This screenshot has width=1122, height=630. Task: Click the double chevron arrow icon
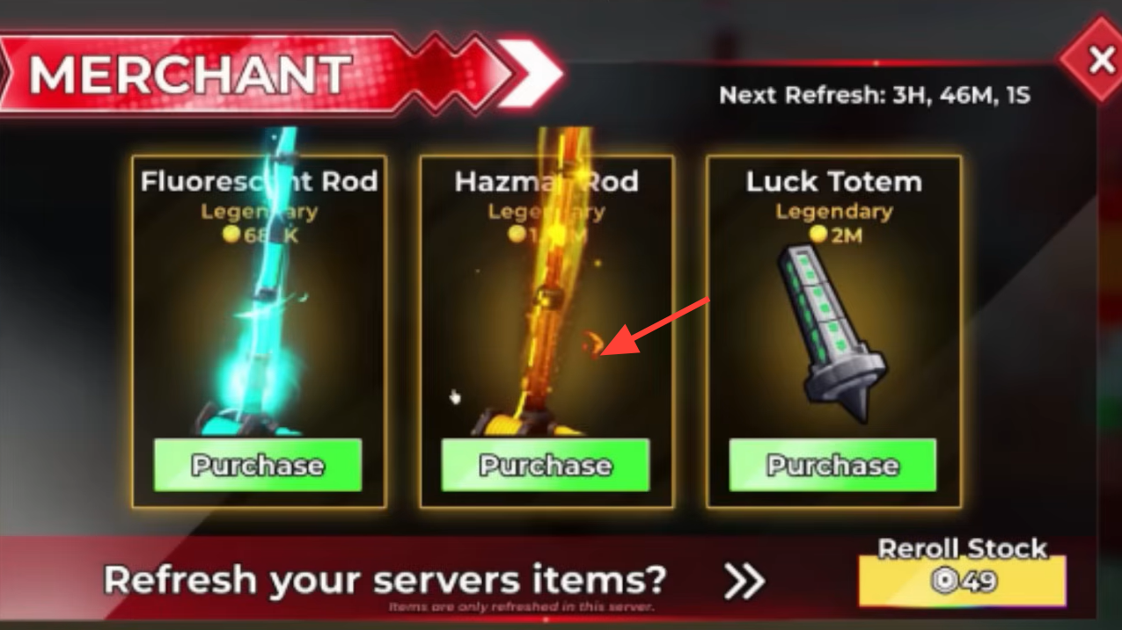[x=744, y=582]
